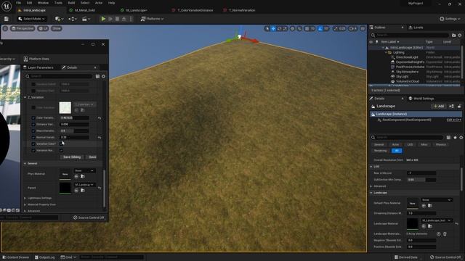
Task: Open the Build menu
Action: [x=71, y=3]
